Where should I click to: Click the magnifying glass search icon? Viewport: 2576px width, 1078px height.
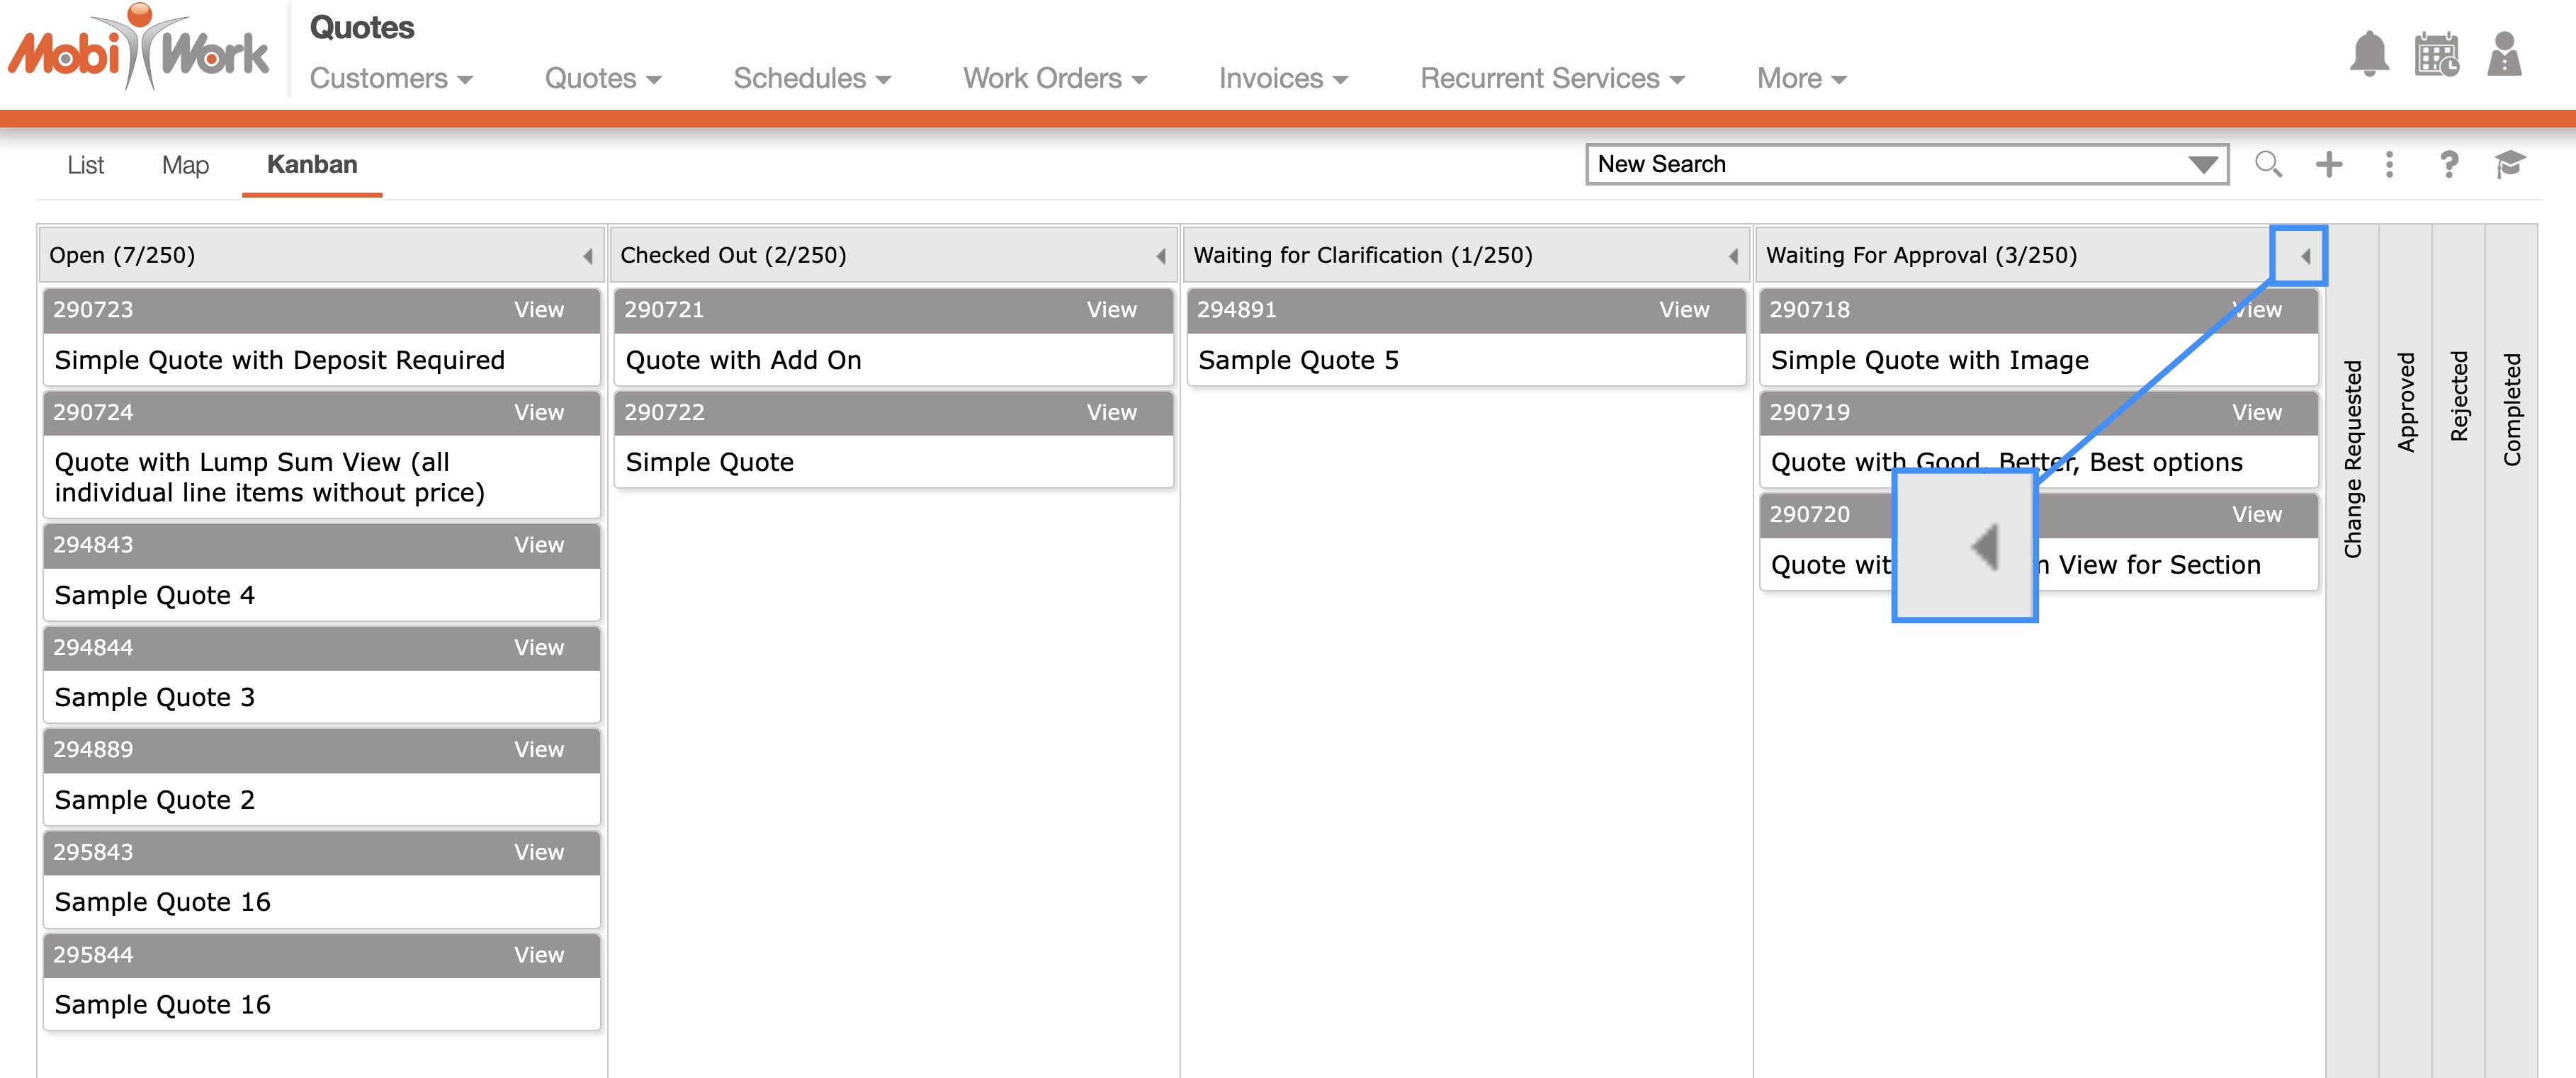pos(2268,164)
